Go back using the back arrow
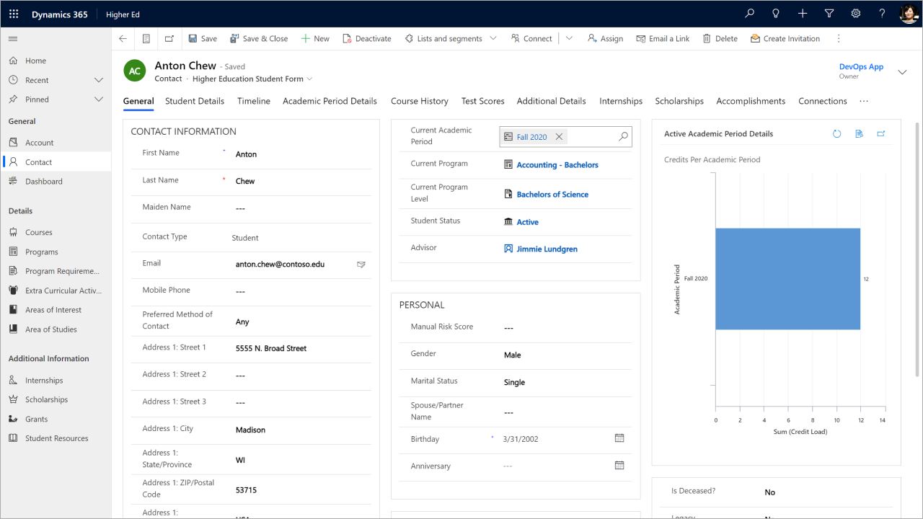 pos(123,39)
